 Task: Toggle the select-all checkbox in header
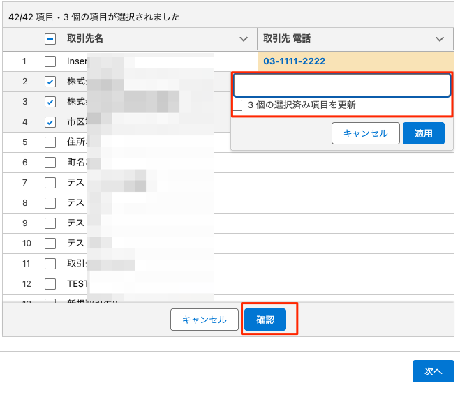[50, 39]
